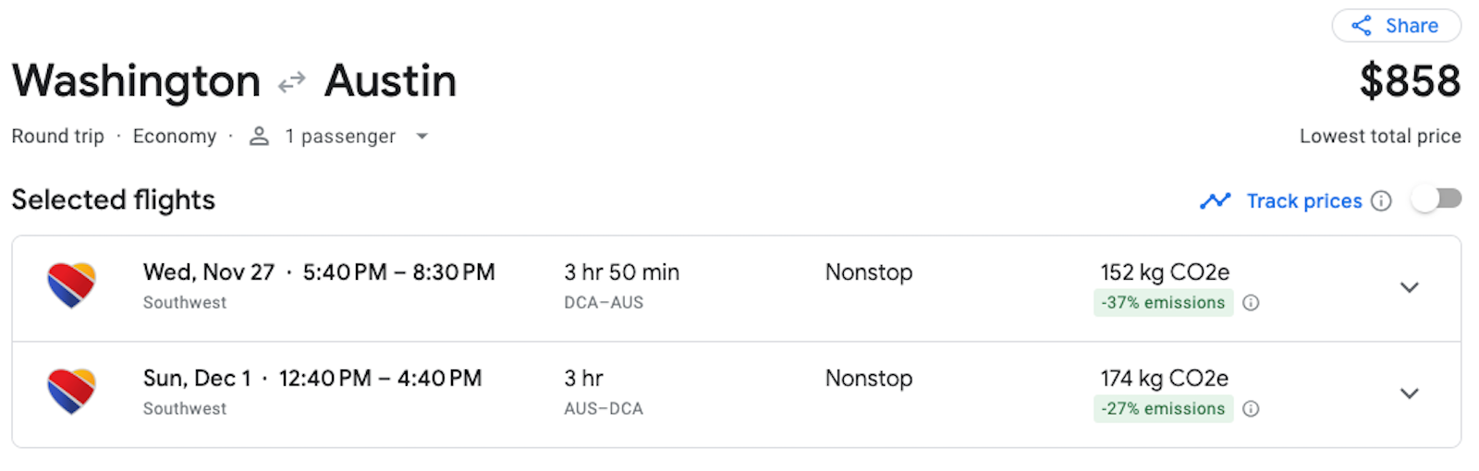This screenshot has height=471, width=1479.
Task: Click info icon beside -37% emissions
Action: pos(1251,303)
